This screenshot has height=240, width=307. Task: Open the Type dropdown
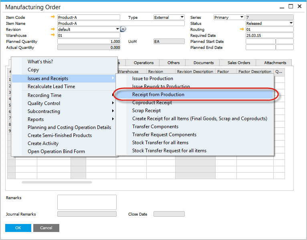(182, 17)
